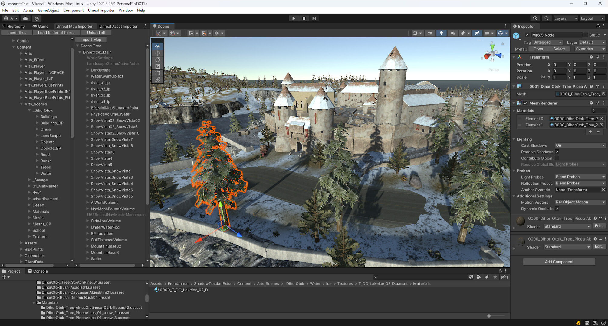Uncheck Receive Shadows in Mesh Renderer
Image resolution: width=608 pixels, height=326 pixels.
[x=557, y=152]
